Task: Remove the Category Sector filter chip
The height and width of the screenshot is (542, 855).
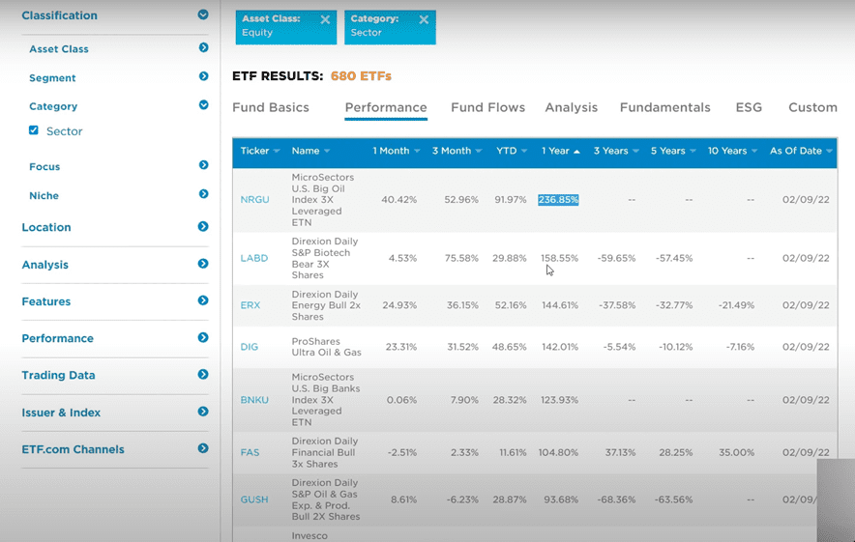Action: click(x=424, y=20)
